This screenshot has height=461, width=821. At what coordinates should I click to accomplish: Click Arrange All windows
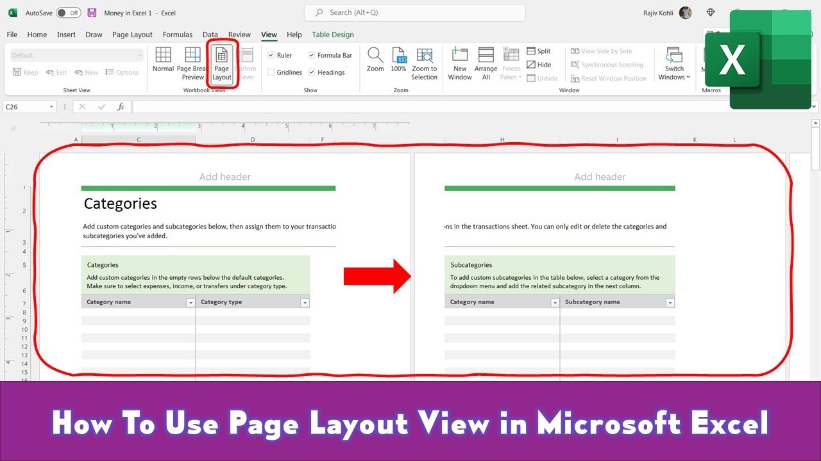click(x=486, y=63)
